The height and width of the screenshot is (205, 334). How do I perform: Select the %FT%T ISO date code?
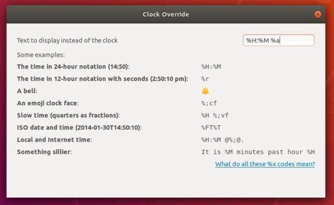click(x=211, y=128)
